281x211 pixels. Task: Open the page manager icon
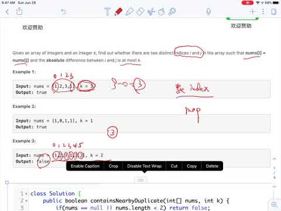point(274,12)
